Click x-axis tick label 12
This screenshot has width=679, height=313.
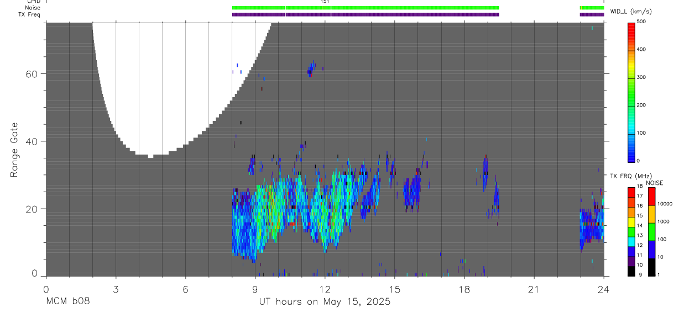[325, 289]
